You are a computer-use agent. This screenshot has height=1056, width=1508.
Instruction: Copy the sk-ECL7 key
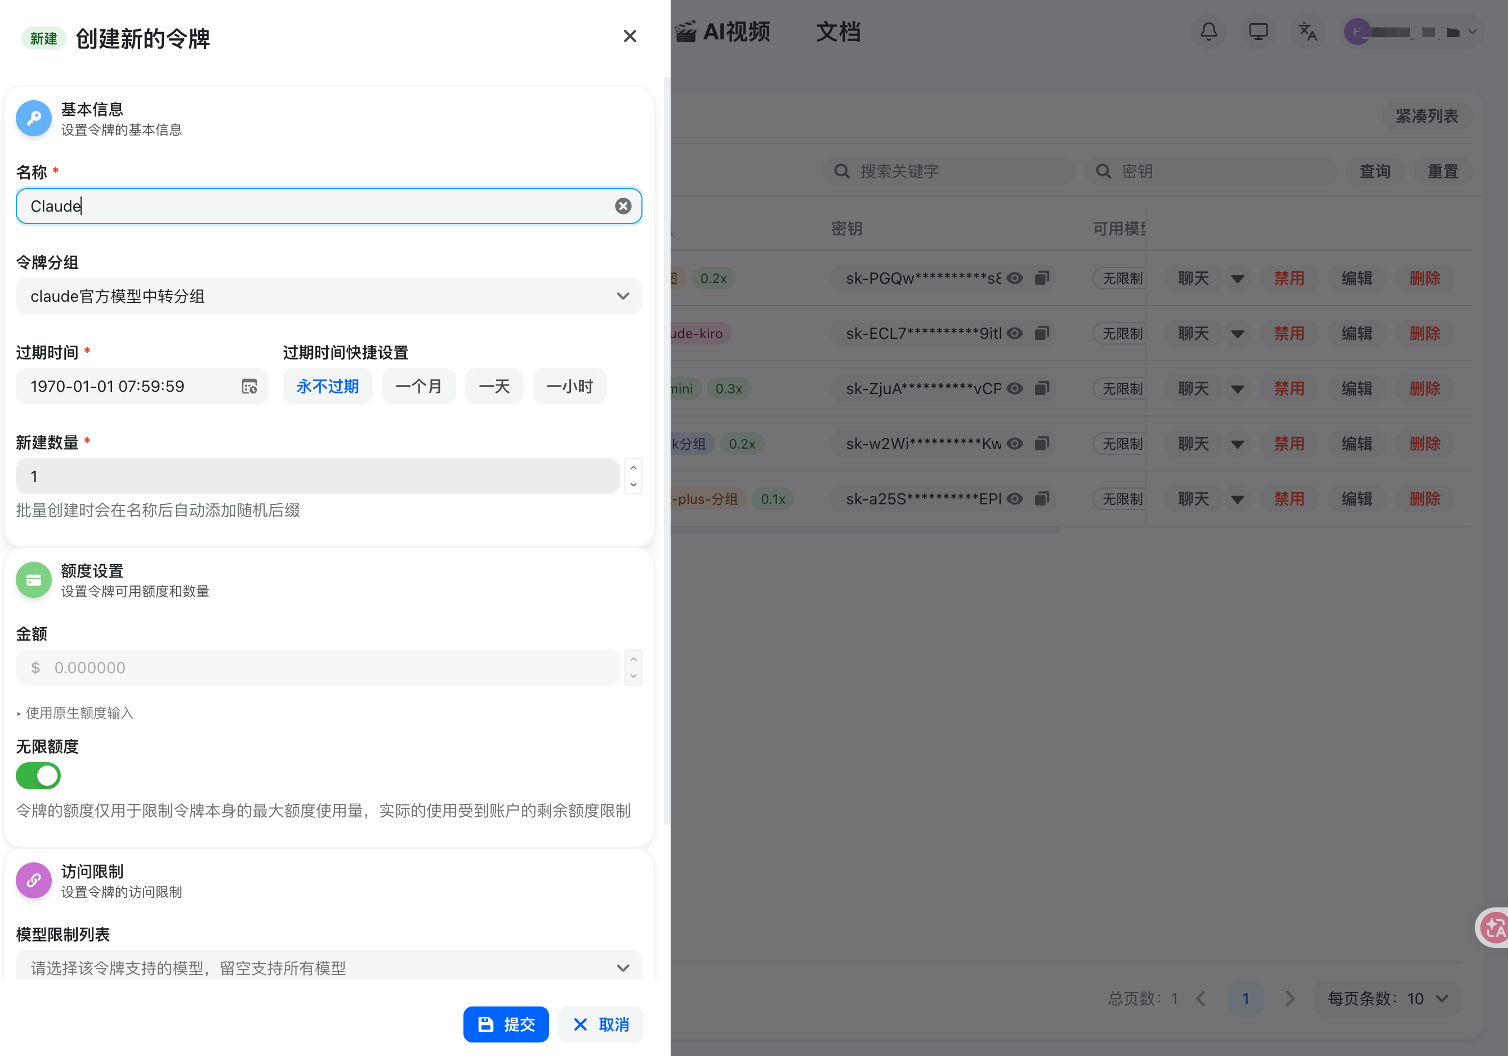point(1042,334)
